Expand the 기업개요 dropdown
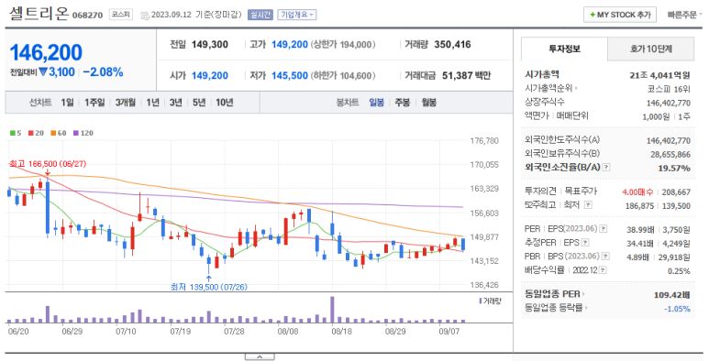Image resolution: width=709 pixels, height=361 pixels. [x=296, y=15]
